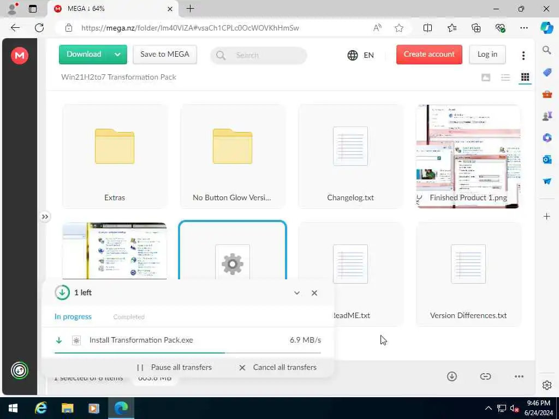
Task: Open Edge Collections icon
Action: coord(476,28)
